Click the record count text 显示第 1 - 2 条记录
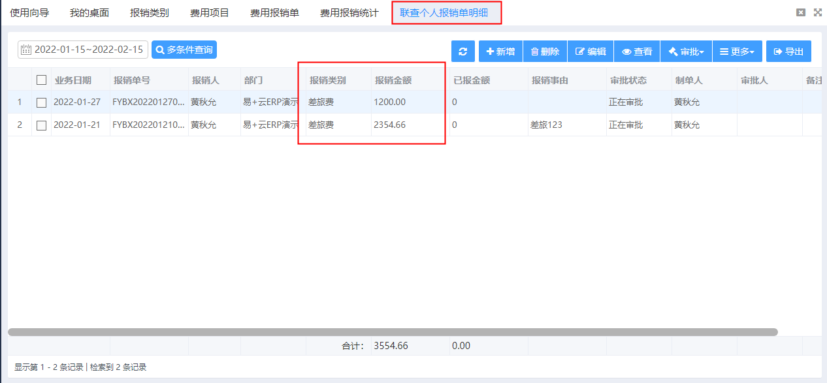Screen dimensions: 827x383 (49, 367)
